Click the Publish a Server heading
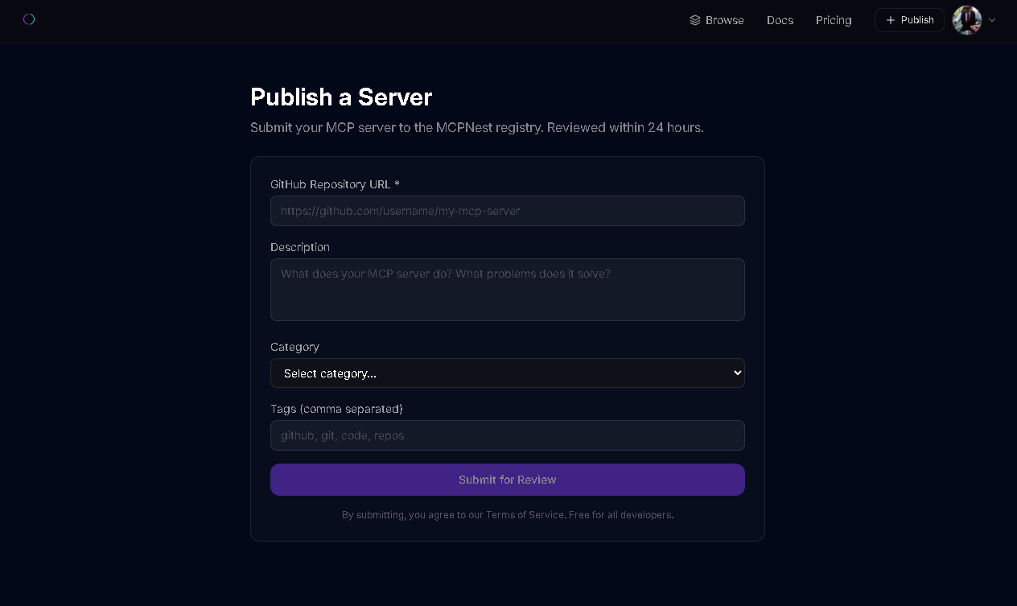The width and height of the screenshot is (1017, 606). 341,97
